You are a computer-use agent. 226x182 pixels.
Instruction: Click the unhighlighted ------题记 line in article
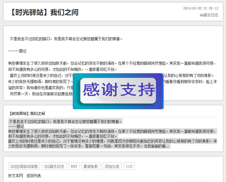17,51
